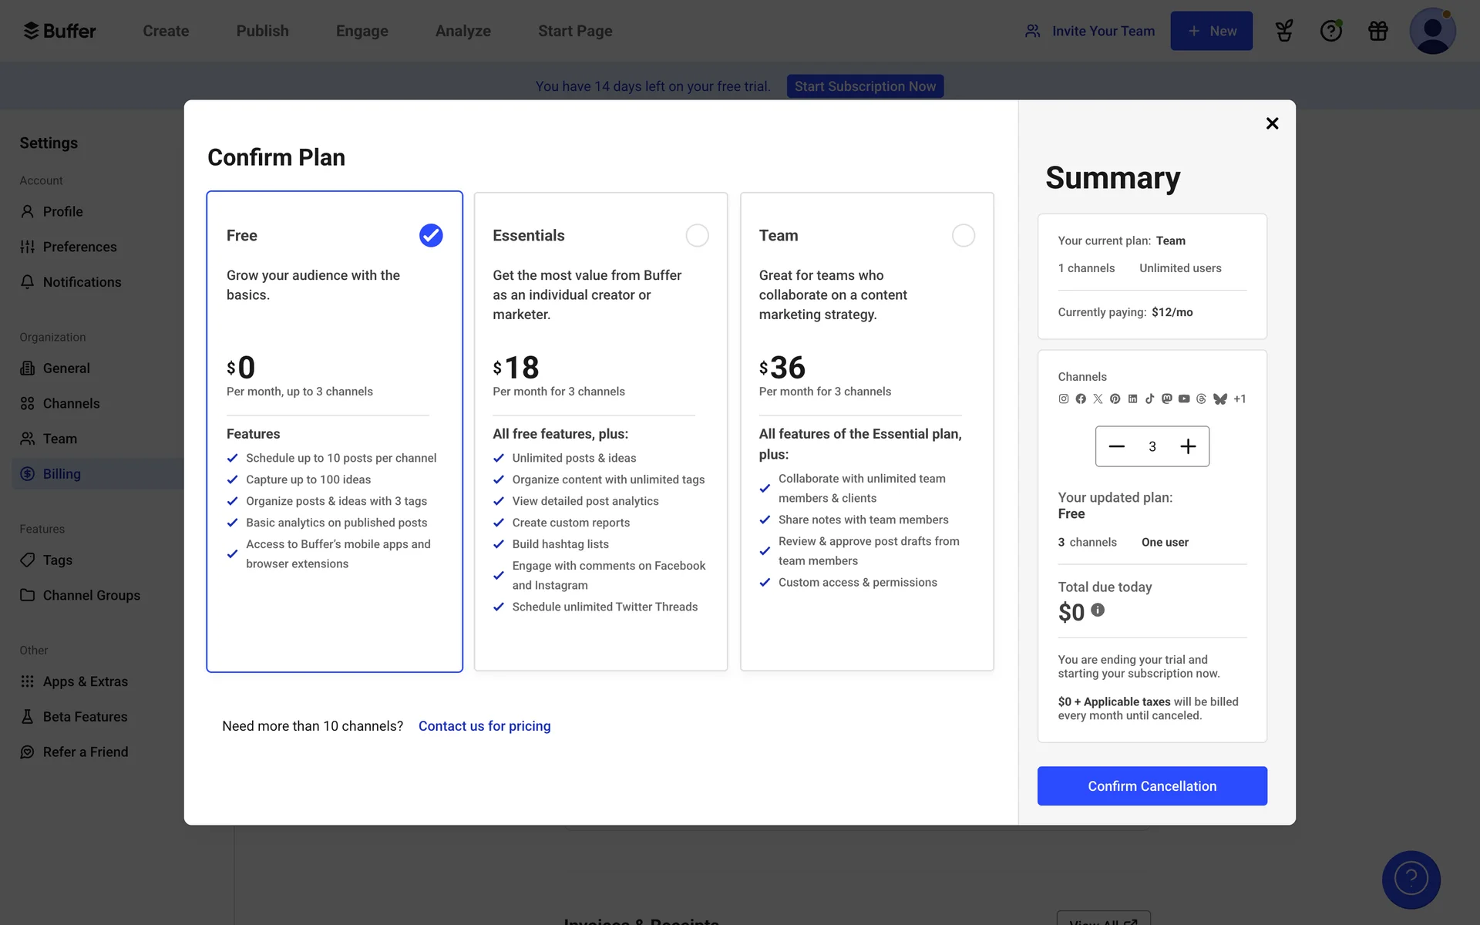Open the user avatar in top right

pyautogui.click(x=1431, y=31)
